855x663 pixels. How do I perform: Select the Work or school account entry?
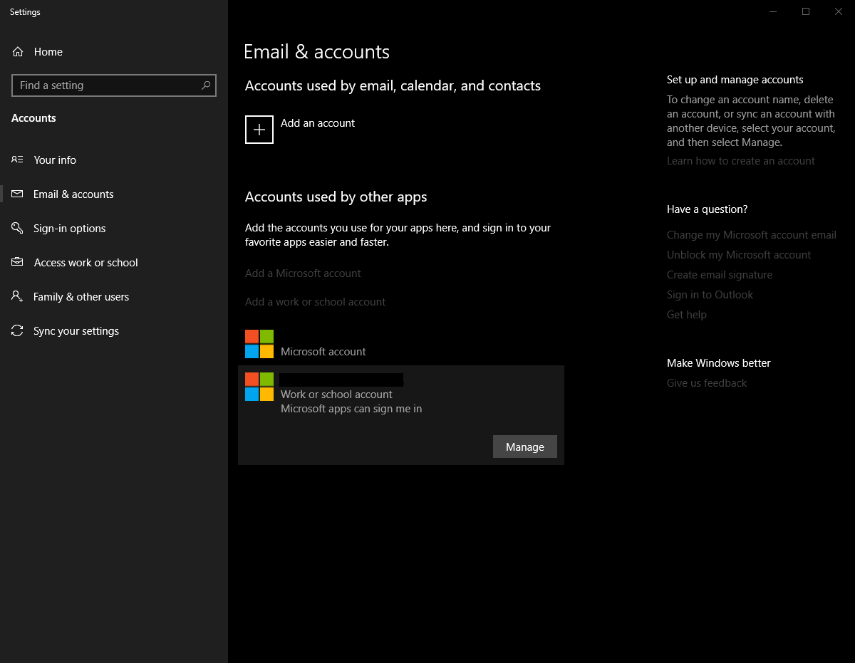pyautogui.click(x=336, y=394)
